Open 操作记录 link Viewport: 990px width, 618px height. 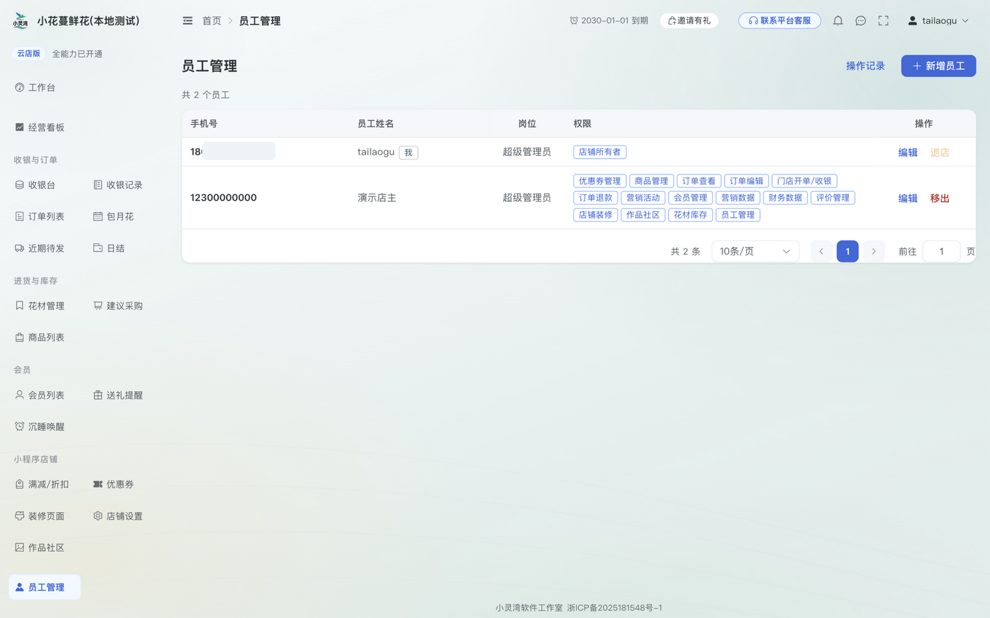[865, 66]
